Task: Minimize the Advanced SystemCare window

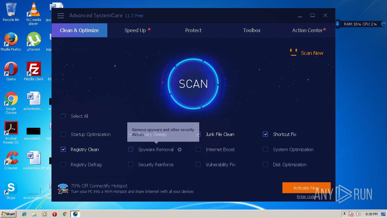Action: click(x=300, y=16)
